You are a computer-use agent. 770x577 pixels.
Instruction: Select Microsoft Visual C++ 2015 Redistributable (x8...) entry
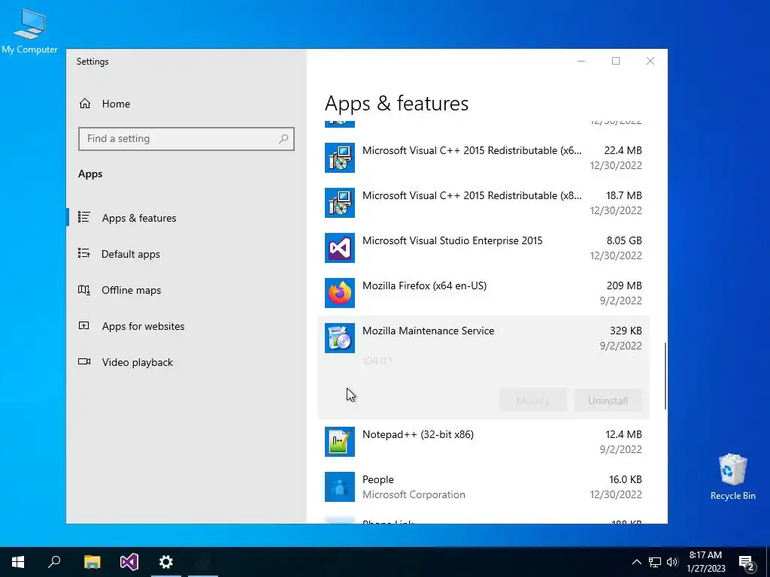click(484, 203)
